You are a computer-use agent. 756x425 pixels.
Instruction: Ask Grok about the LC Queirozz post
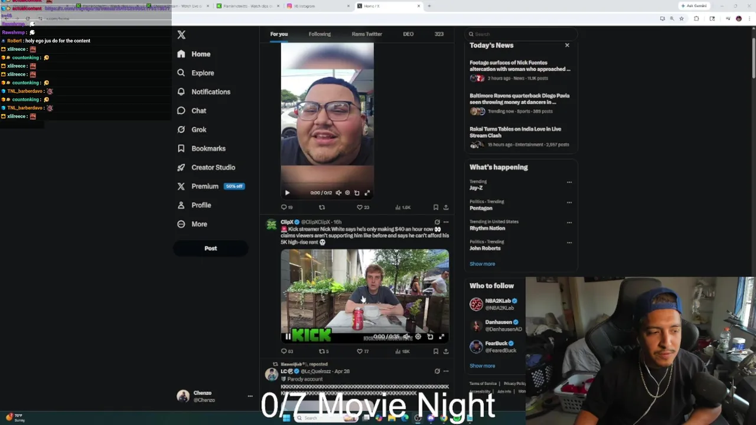[437, 371]
